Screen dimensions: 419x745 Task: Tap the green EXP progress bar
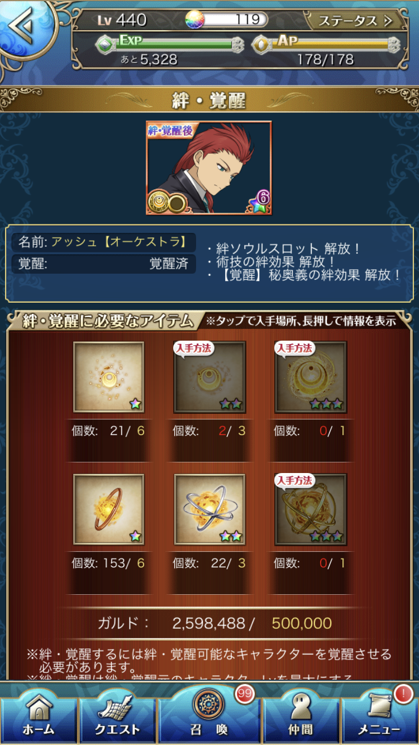[170, 45]
